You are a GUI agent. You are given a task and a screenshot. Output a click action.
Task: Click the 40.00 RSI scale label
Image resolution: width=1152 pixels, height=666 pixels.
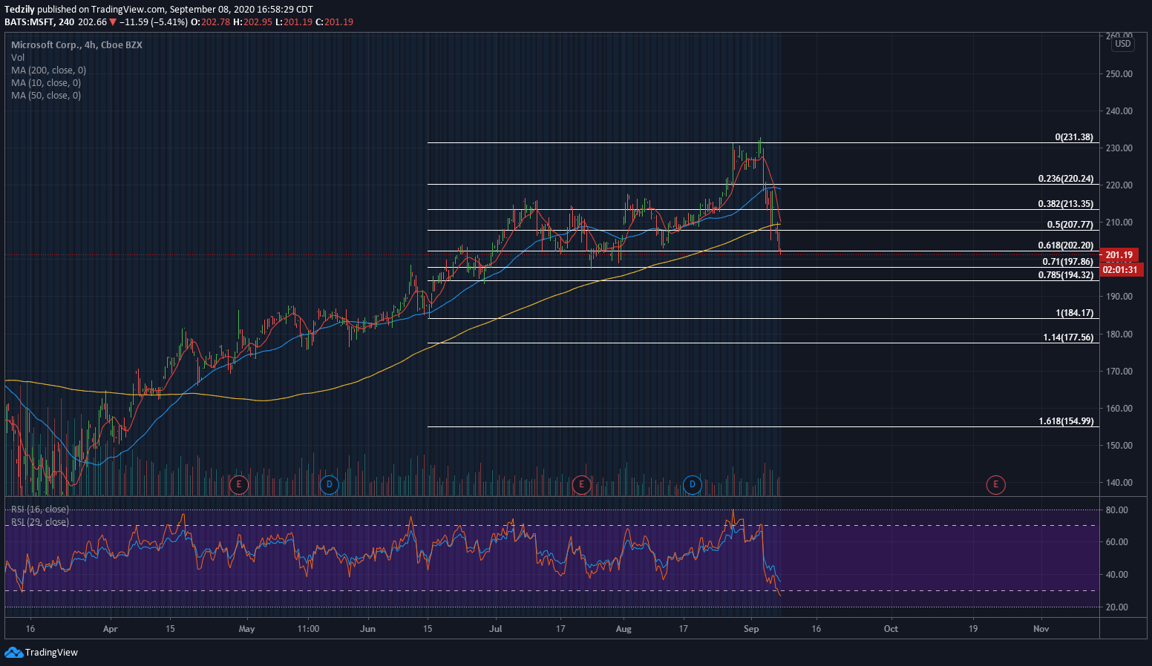coord(1117,575)
